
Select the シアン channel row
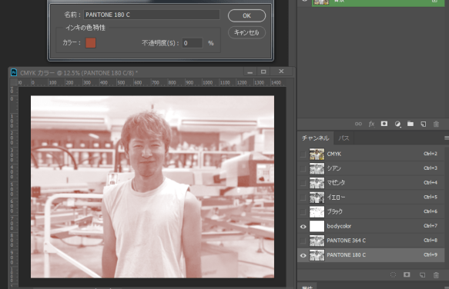click(x=370, y=168)
